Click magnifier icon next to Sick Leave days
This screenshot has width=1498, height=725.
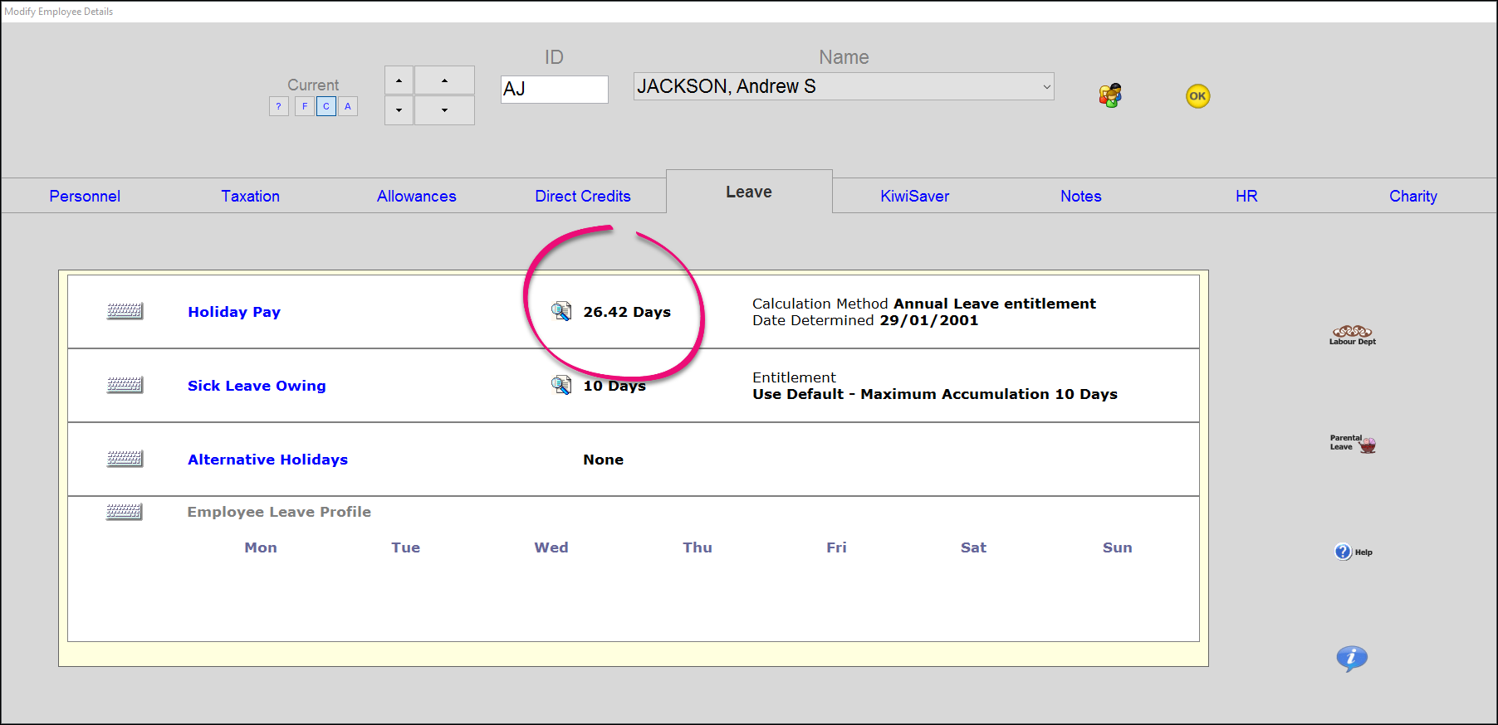561,386
